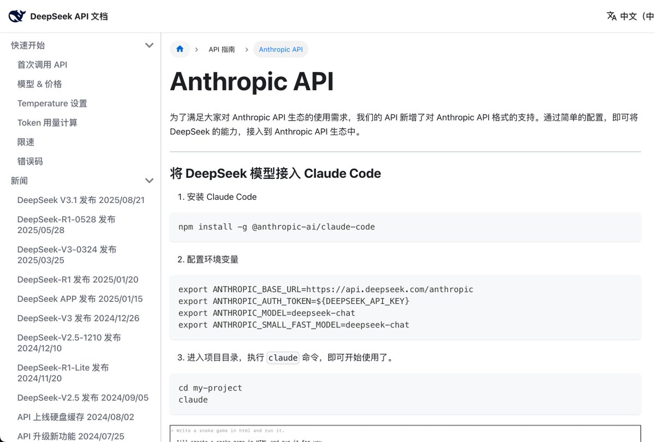This screenshot has height=442, width=655.
Task: Click the Anthropic API breadcrumb
Action: point(281,49)
